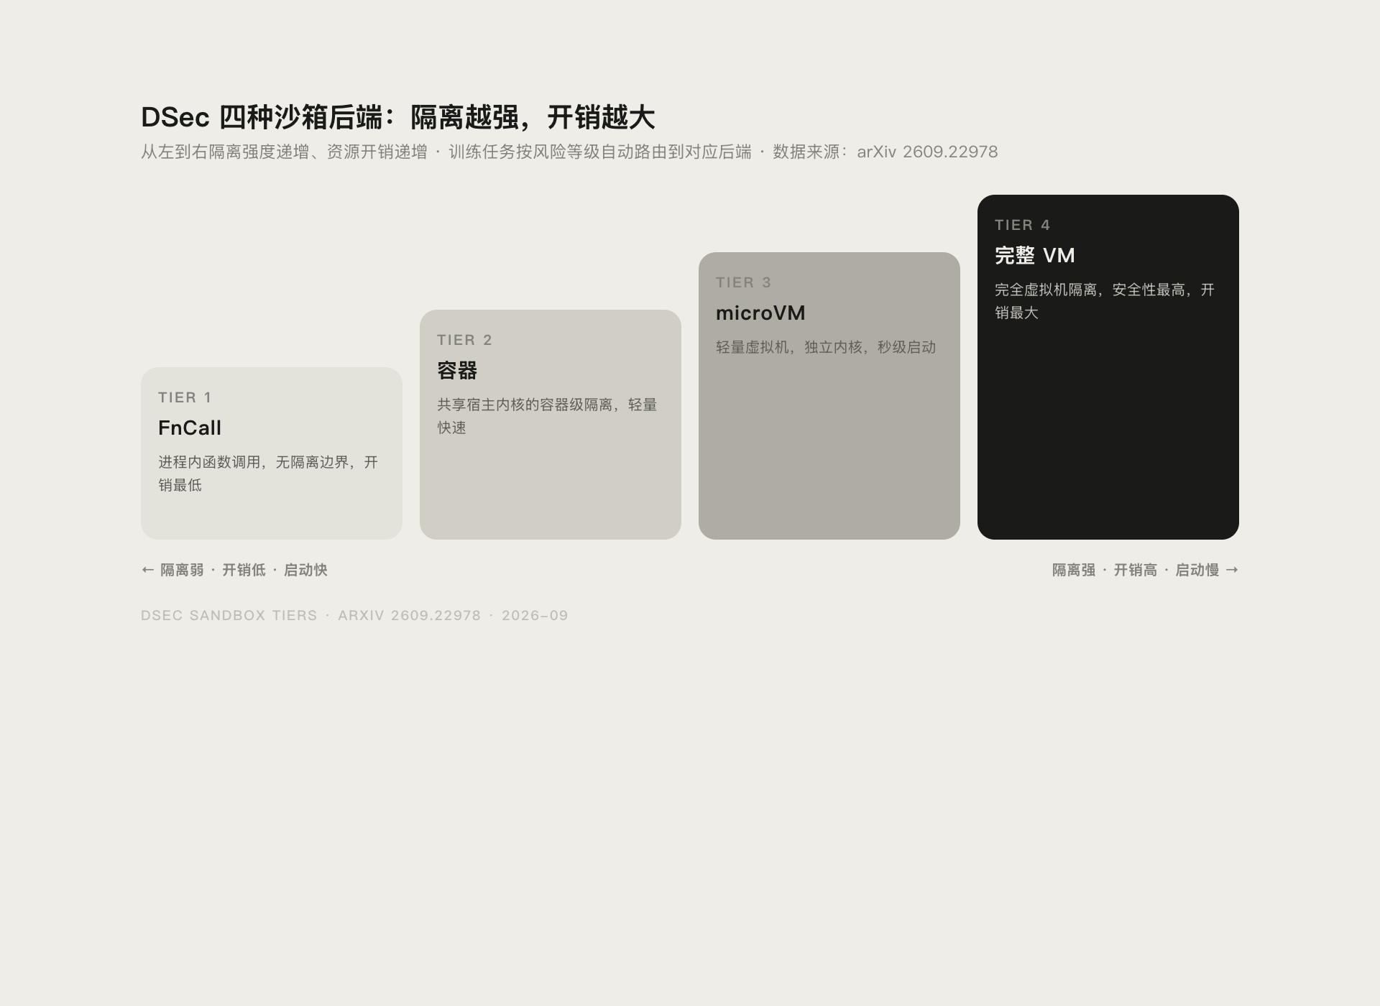Click the 'TIER 2' label

click(464, 340)
